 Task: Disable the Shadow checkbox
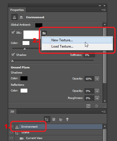(13, 55)
